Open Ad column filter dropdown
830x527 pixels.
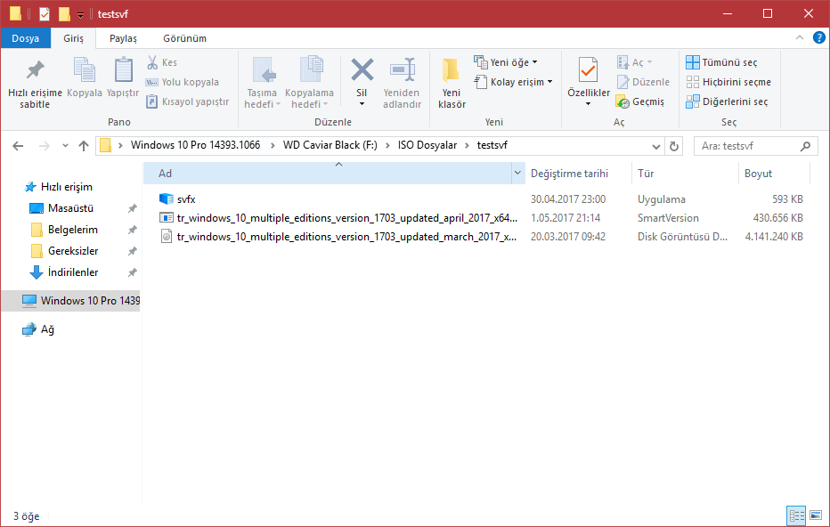click(517, 174)
